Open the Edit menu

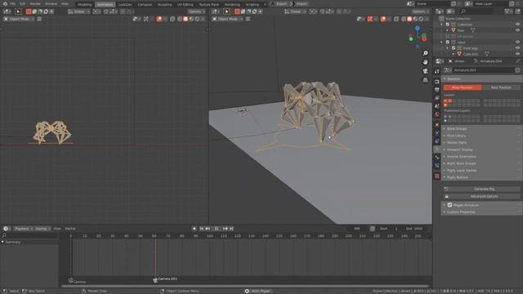coord(22,4)
